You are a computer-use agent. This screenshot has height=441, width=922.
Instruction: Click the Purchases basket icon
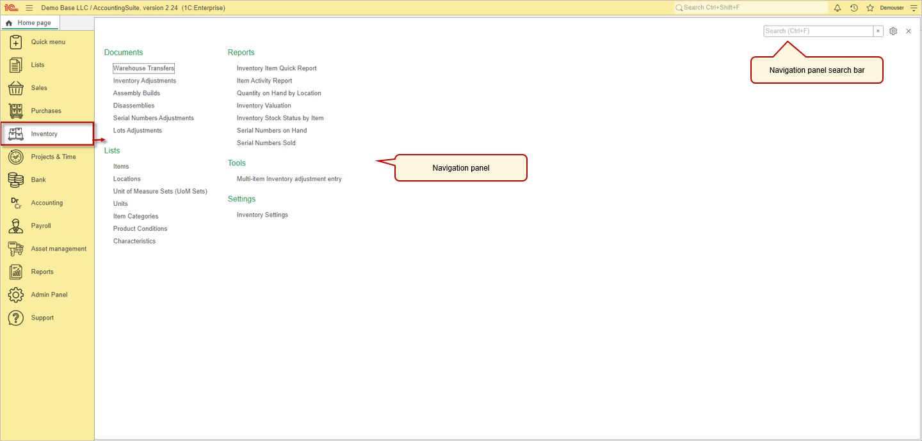click(x=15, y=111)
